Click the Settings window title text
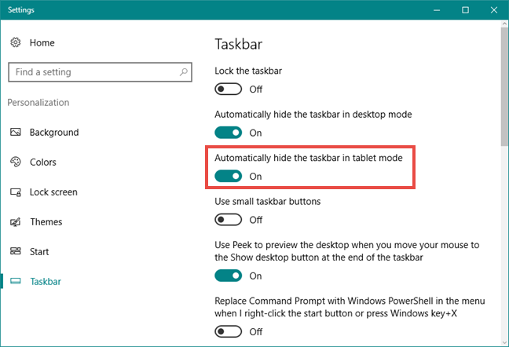This screenshot has width=509, height=347. (x=21, y=9)
